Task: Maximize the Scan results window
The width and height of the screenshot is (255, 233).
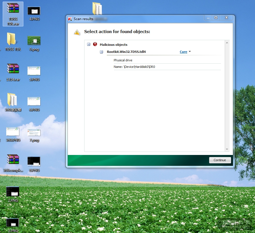Action: [x=216, y=18]
